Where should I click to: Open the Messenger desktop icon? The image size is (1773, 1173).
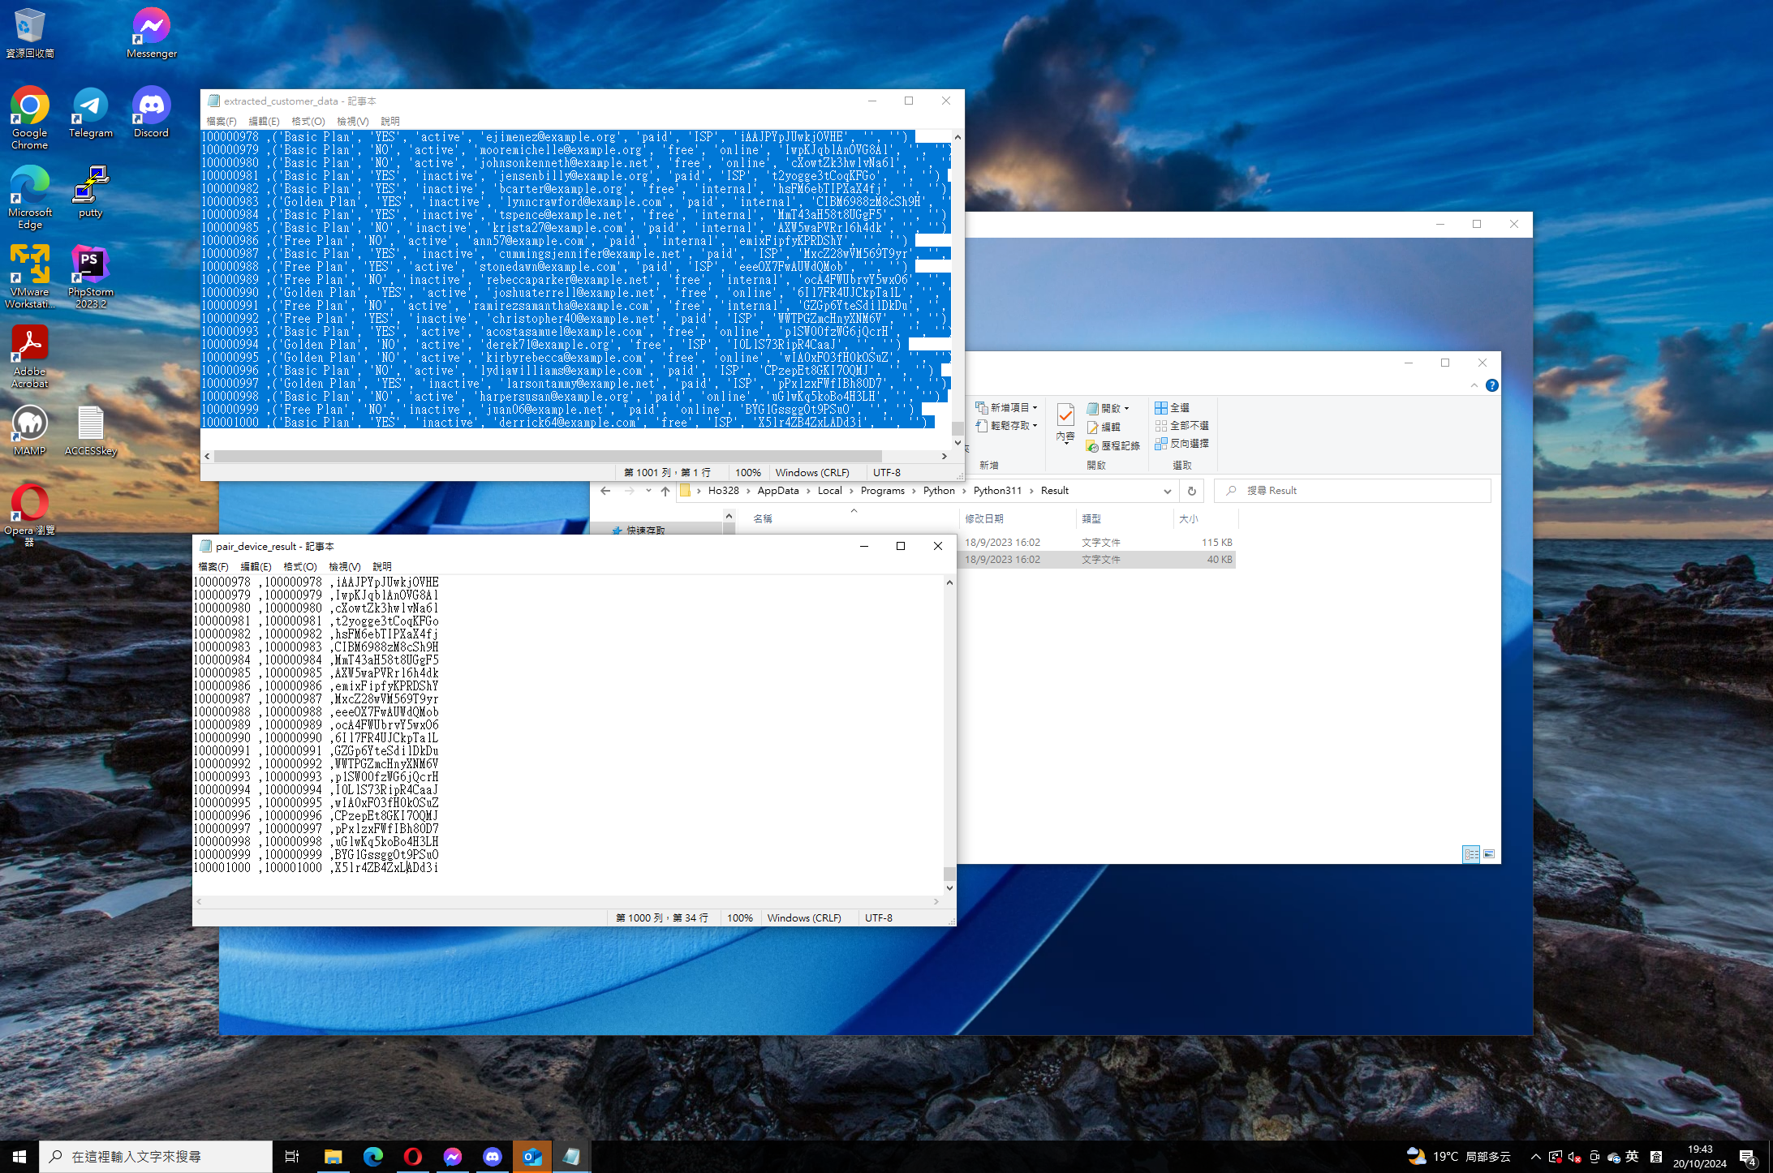[x=152, y=32]
